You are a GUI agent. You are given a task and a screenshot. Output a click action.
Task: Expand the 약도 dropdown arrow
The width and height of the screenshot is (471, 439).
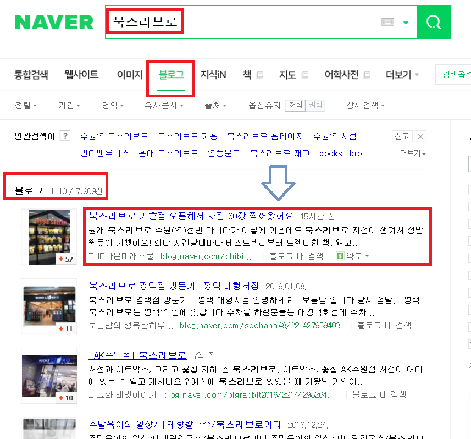(367, 256)
